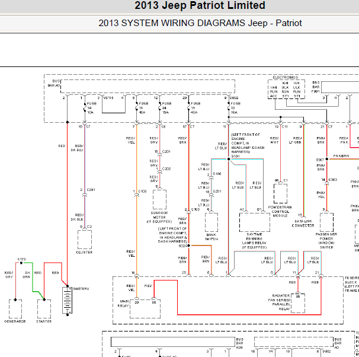Click the DAYTIME RUNNING LAMPS RELAY box

tap(255, 222)
